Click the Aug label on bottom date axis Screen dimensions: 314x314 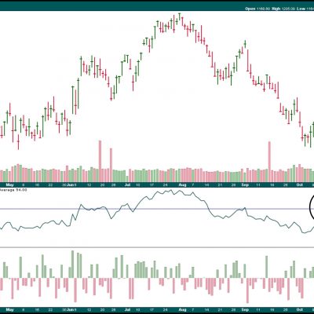click(182, 310)
